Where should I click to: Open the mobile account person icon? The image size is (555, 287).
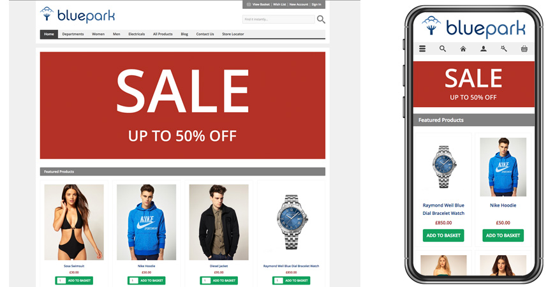click(x=483, y=49)
